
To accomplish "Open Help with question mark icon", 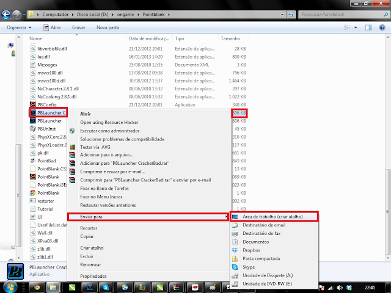I will tap(382, 27).
